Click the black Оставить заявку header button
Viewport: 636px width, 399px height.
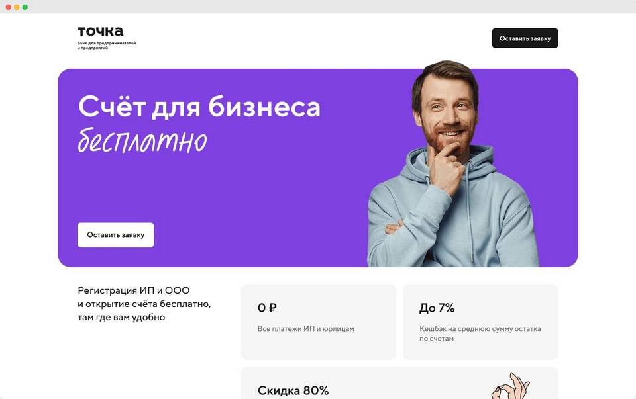[525, 38]
